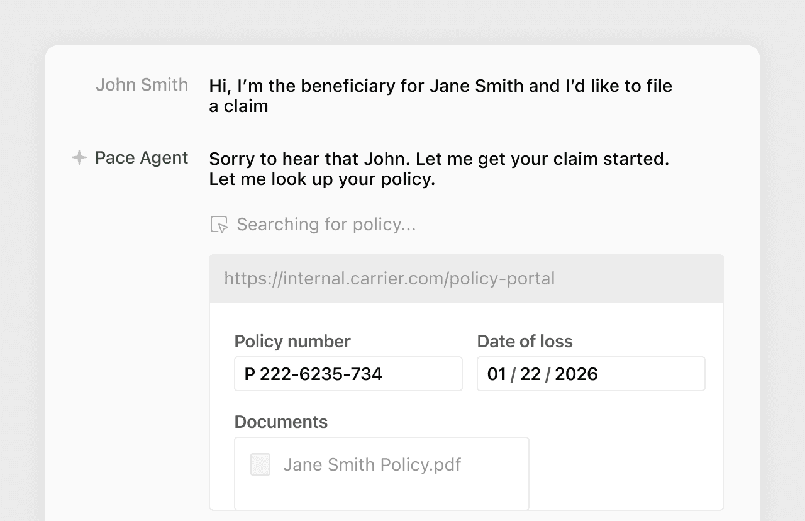Enable the document checkbox under Documents
Image resolution: width=805 pixels, height=521 pixels.
point(260,464)
